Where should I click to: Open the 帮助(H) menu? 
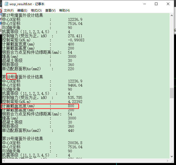[x=64, y=11]
